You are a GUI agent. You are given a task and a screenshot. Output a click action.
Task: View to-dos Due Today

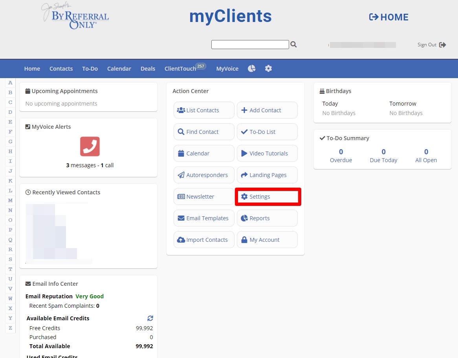coord(383,155)
